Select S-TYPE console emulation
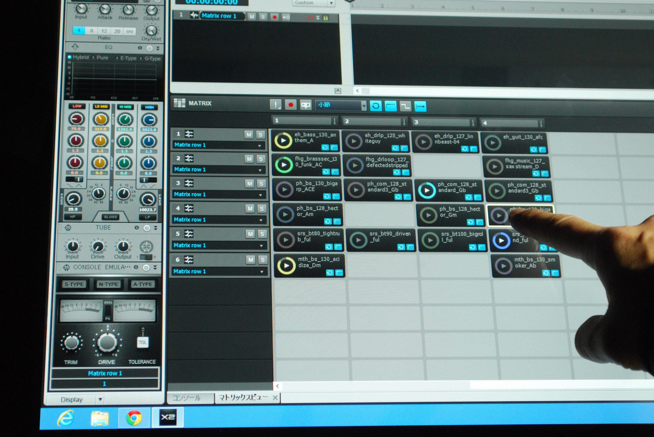This screenshot has width=654, height=437. pos(74,284)
